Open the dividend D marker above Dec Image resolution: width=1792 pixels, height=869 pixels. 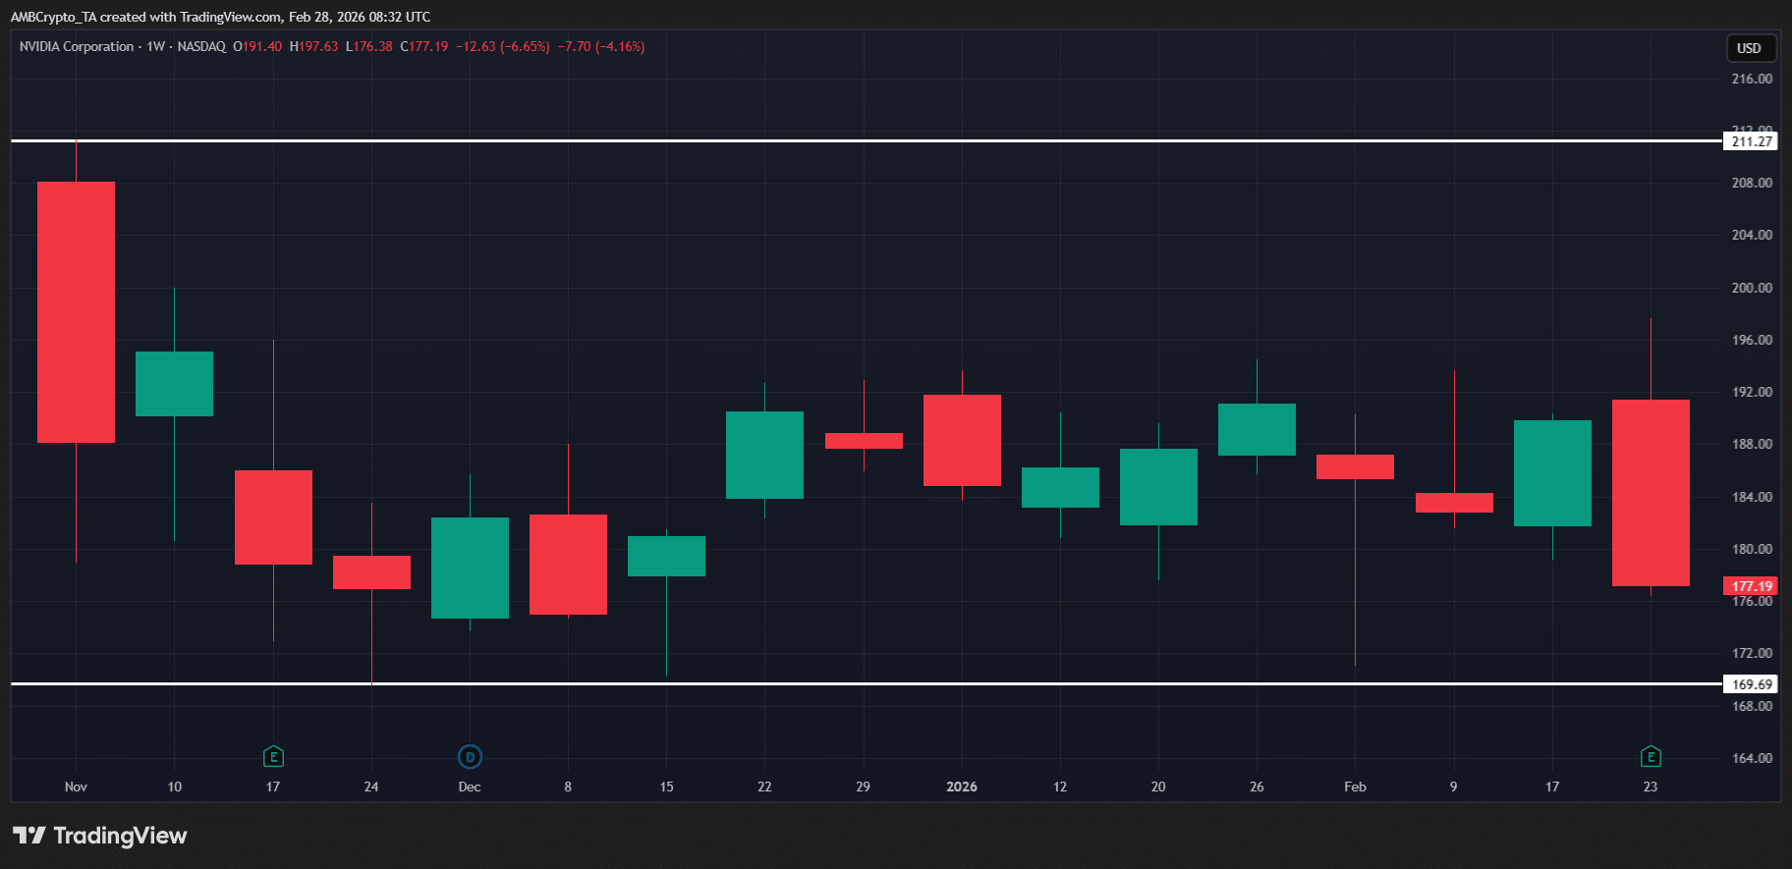coord(470,756)
